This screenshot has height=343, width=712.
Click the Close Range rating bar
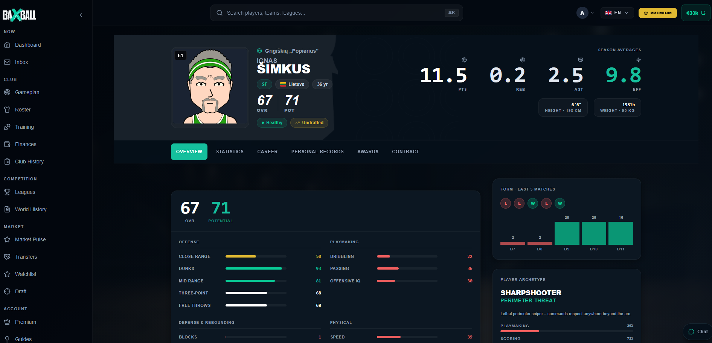[x=256, y=256]
